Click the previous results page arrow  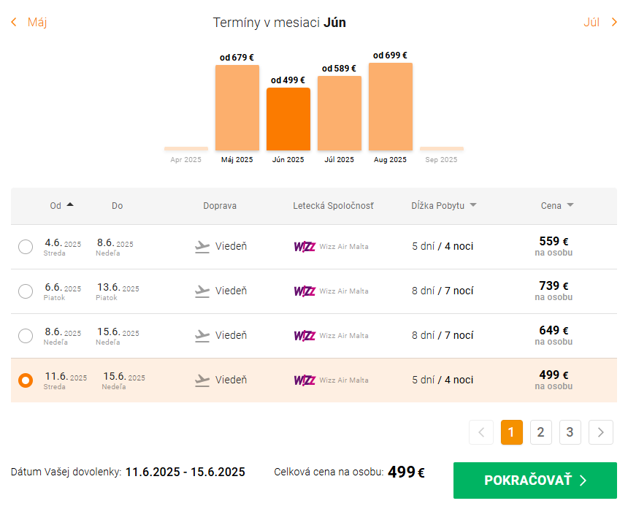click(x=480, y=432)
